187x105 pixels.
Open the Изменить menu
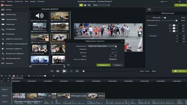click(19, 1)
